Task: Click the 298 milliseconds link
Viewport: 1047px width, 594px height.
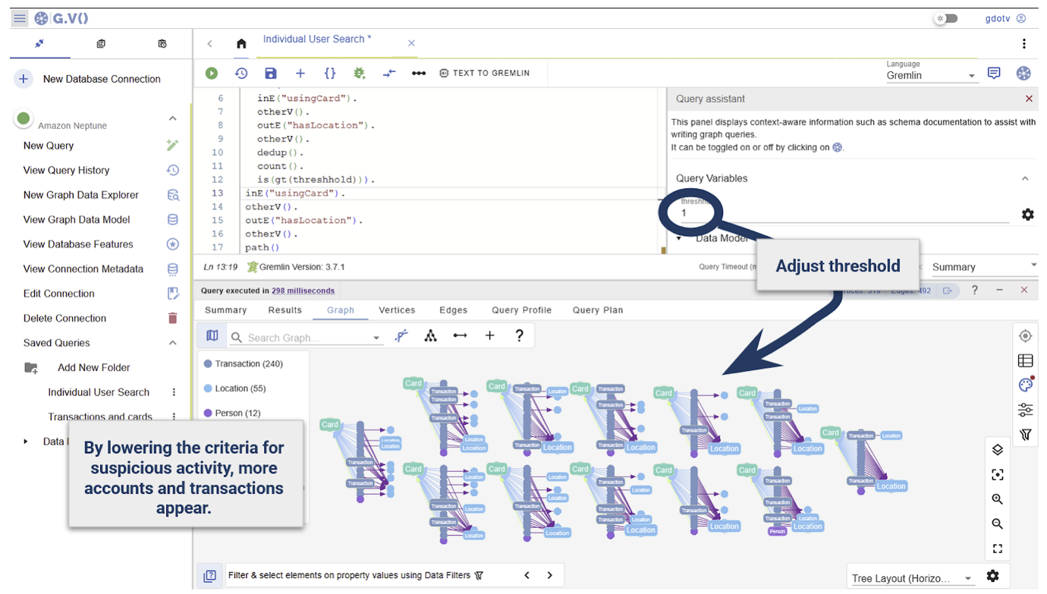Action: (x=303, y=291)
